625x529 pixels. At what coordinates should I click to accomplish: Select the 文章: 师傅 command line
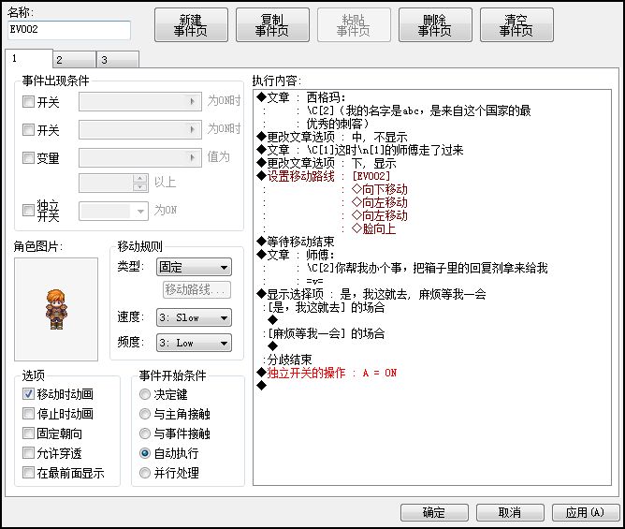click(296, 255)
